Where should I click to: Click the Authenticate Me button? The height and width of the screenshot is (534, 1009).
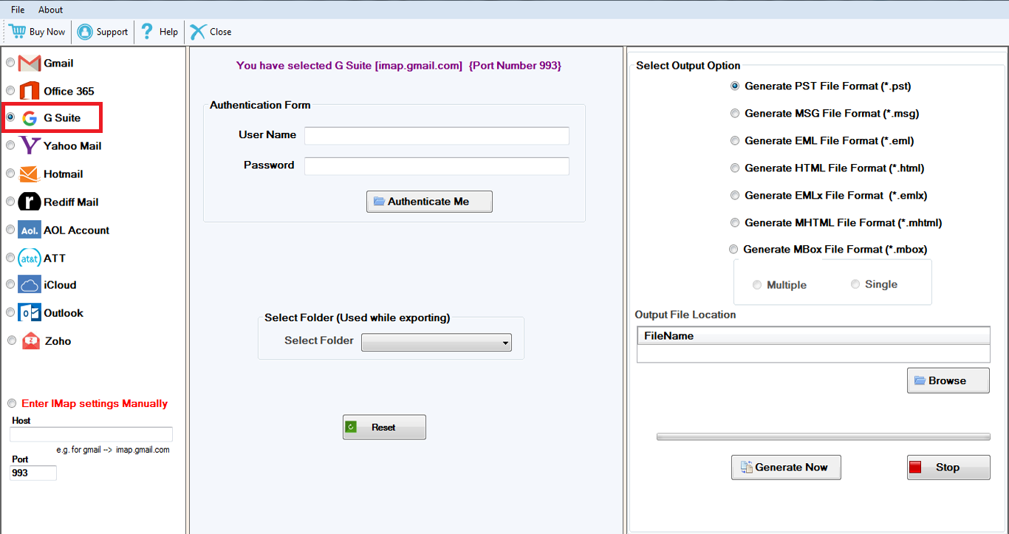coord(429,202)
